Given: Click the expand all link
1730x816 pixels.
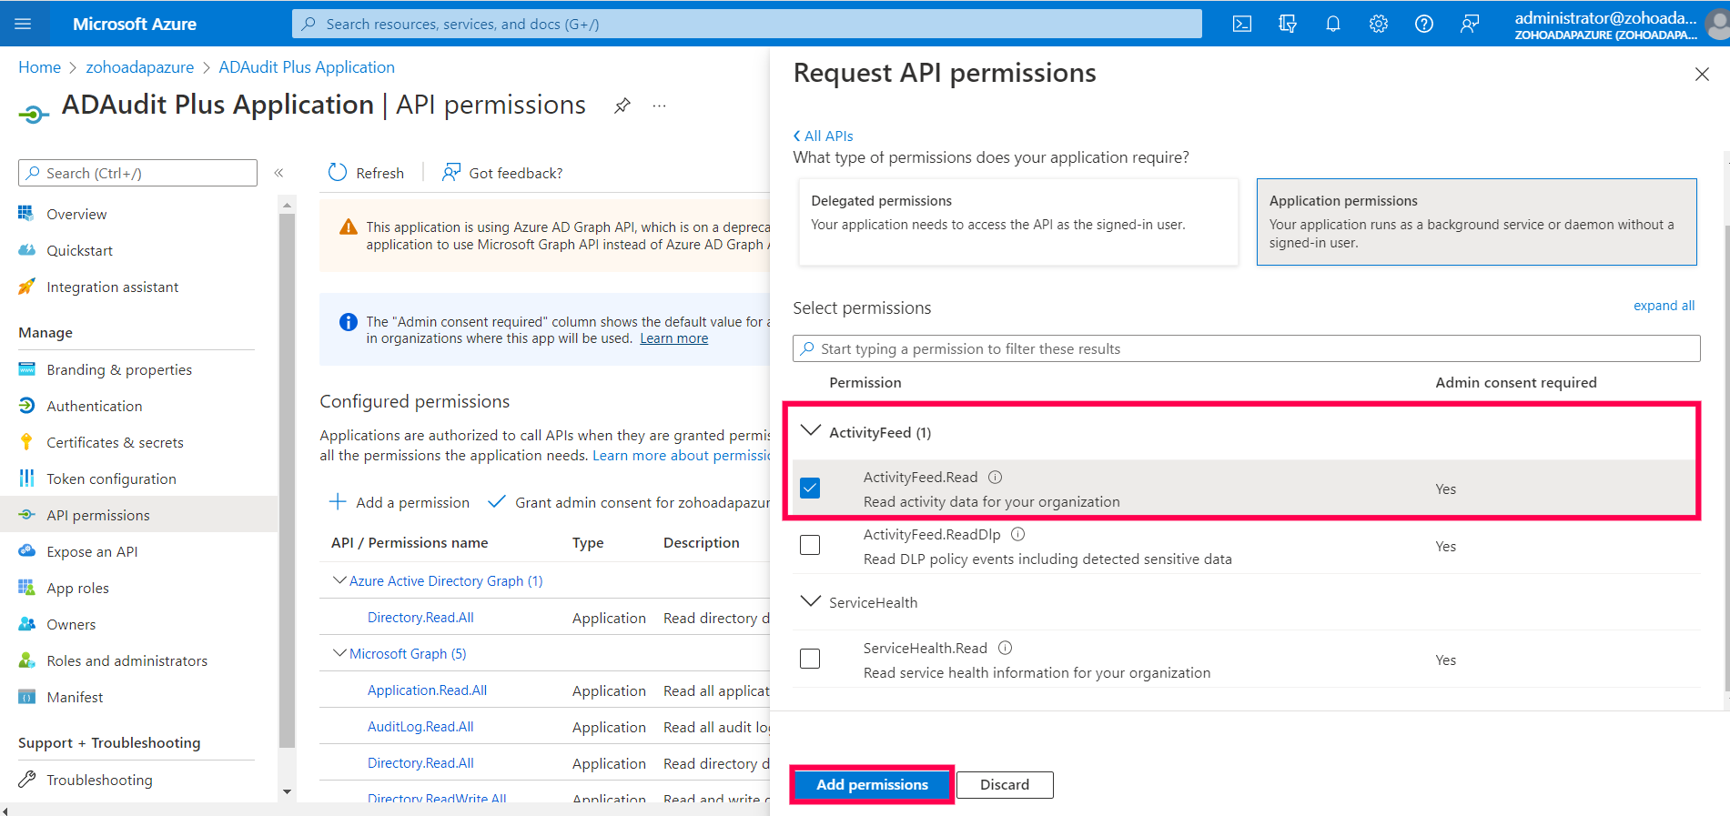Looking at the screenshot, I should pos(1664,306).
